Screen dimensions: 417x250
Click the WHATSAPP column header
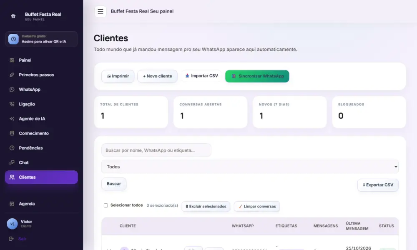243,226
